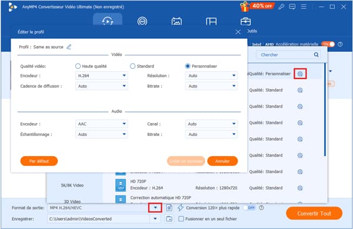This screenshot has height=229, width=353.
Task: Click the search magnifier icon
Action: (317, 55)
